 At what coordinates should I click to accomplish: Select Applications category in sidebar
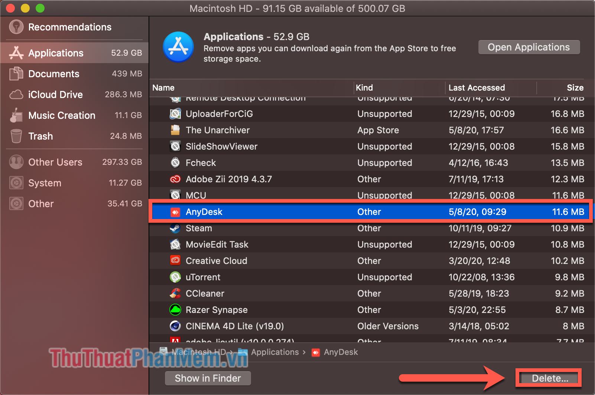(74, 53)
